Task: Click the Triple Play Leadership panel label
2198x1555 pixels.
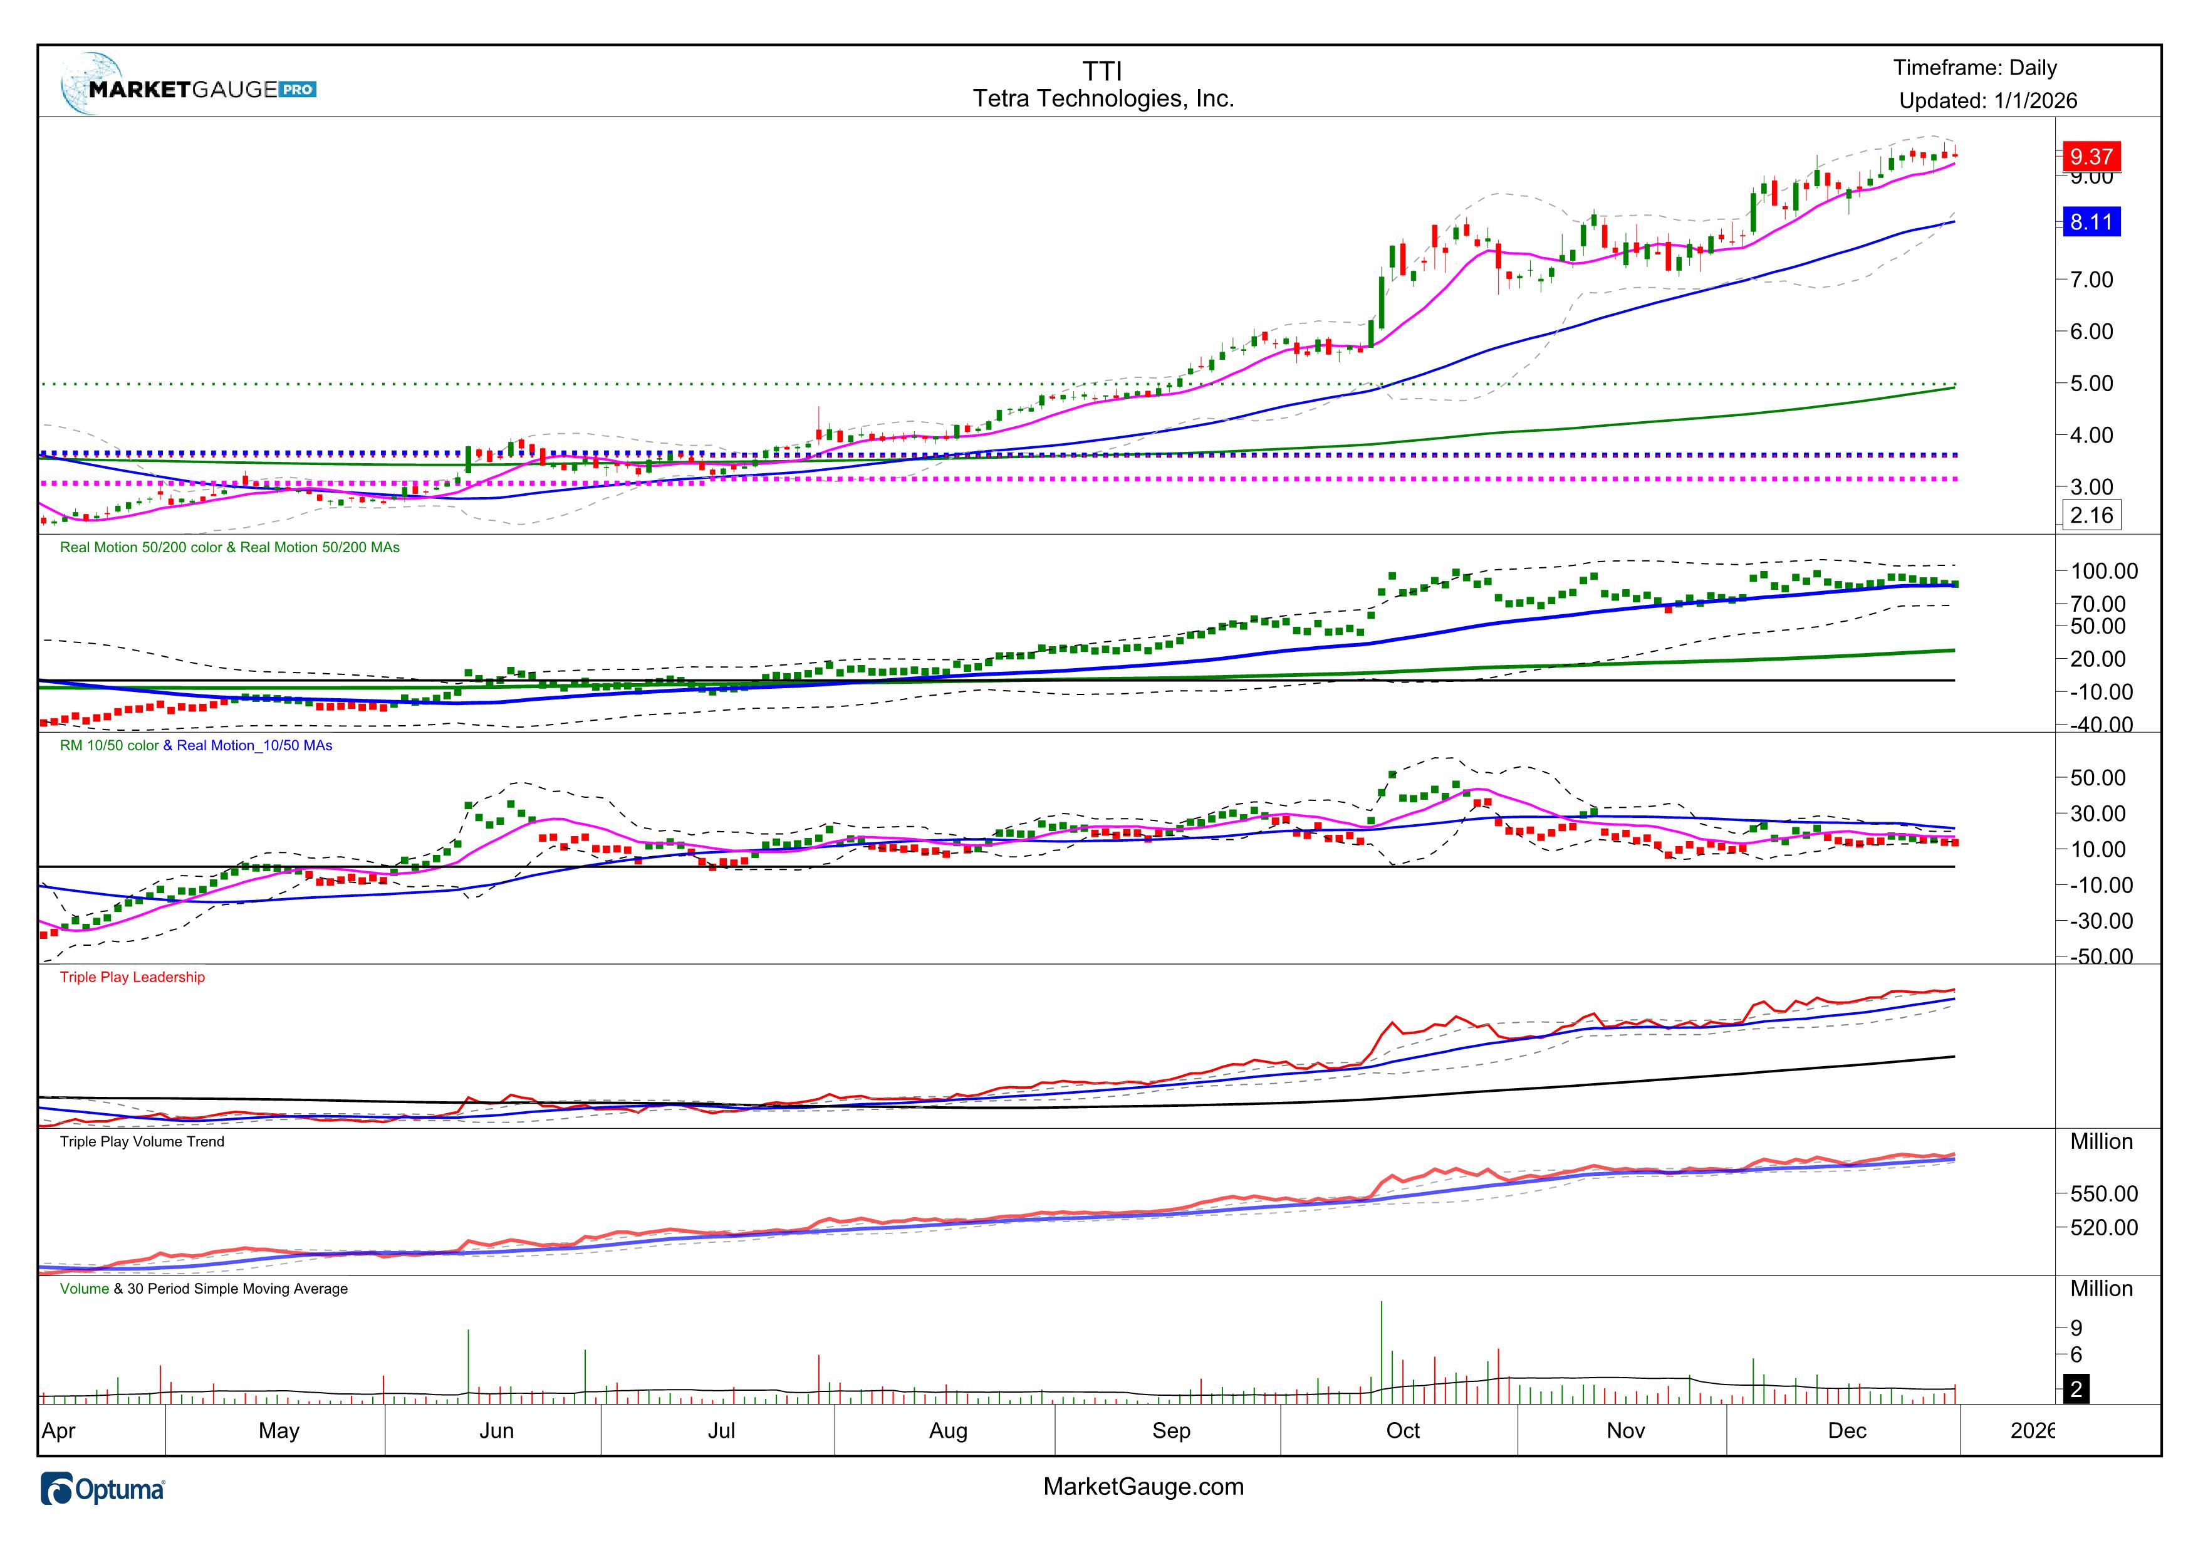Action: point(132,978)
